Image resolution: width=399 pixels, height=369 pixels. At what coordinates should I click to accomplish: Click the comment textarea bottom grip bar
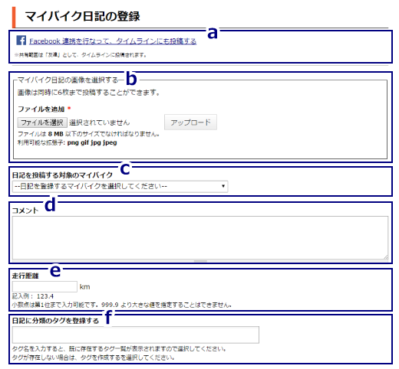pos(200,261)
